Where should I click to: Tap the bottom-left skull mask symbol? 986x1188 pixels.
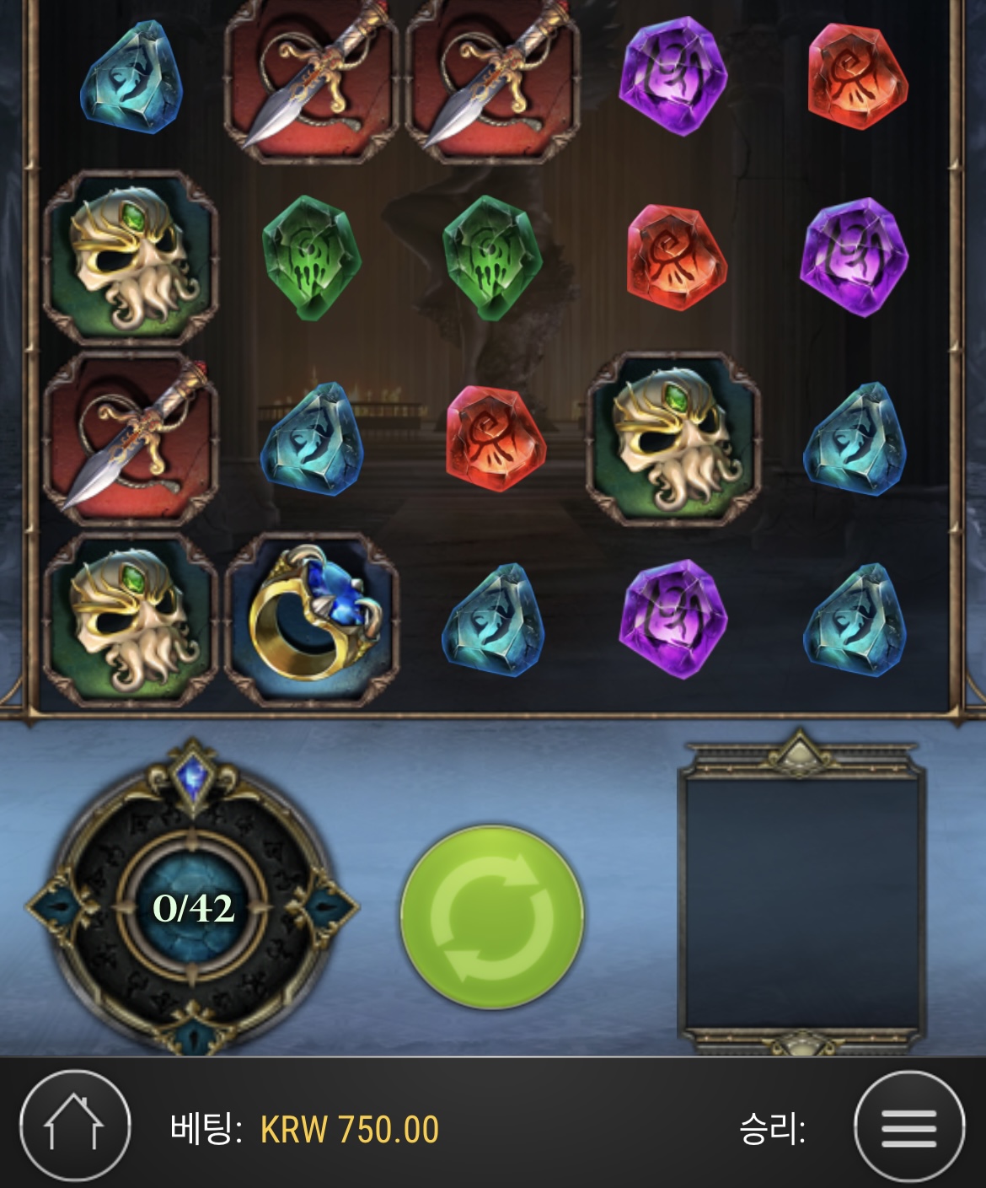131,620
